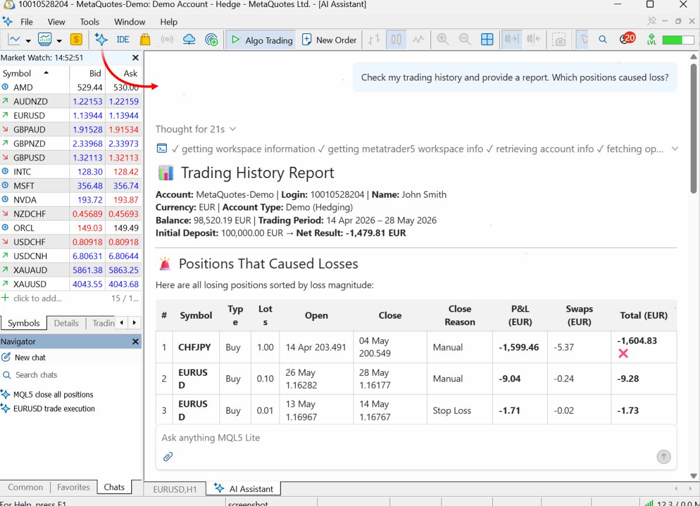
Task: Open the chart templates dropdown arrow
Action: click(x=60, y=40)
